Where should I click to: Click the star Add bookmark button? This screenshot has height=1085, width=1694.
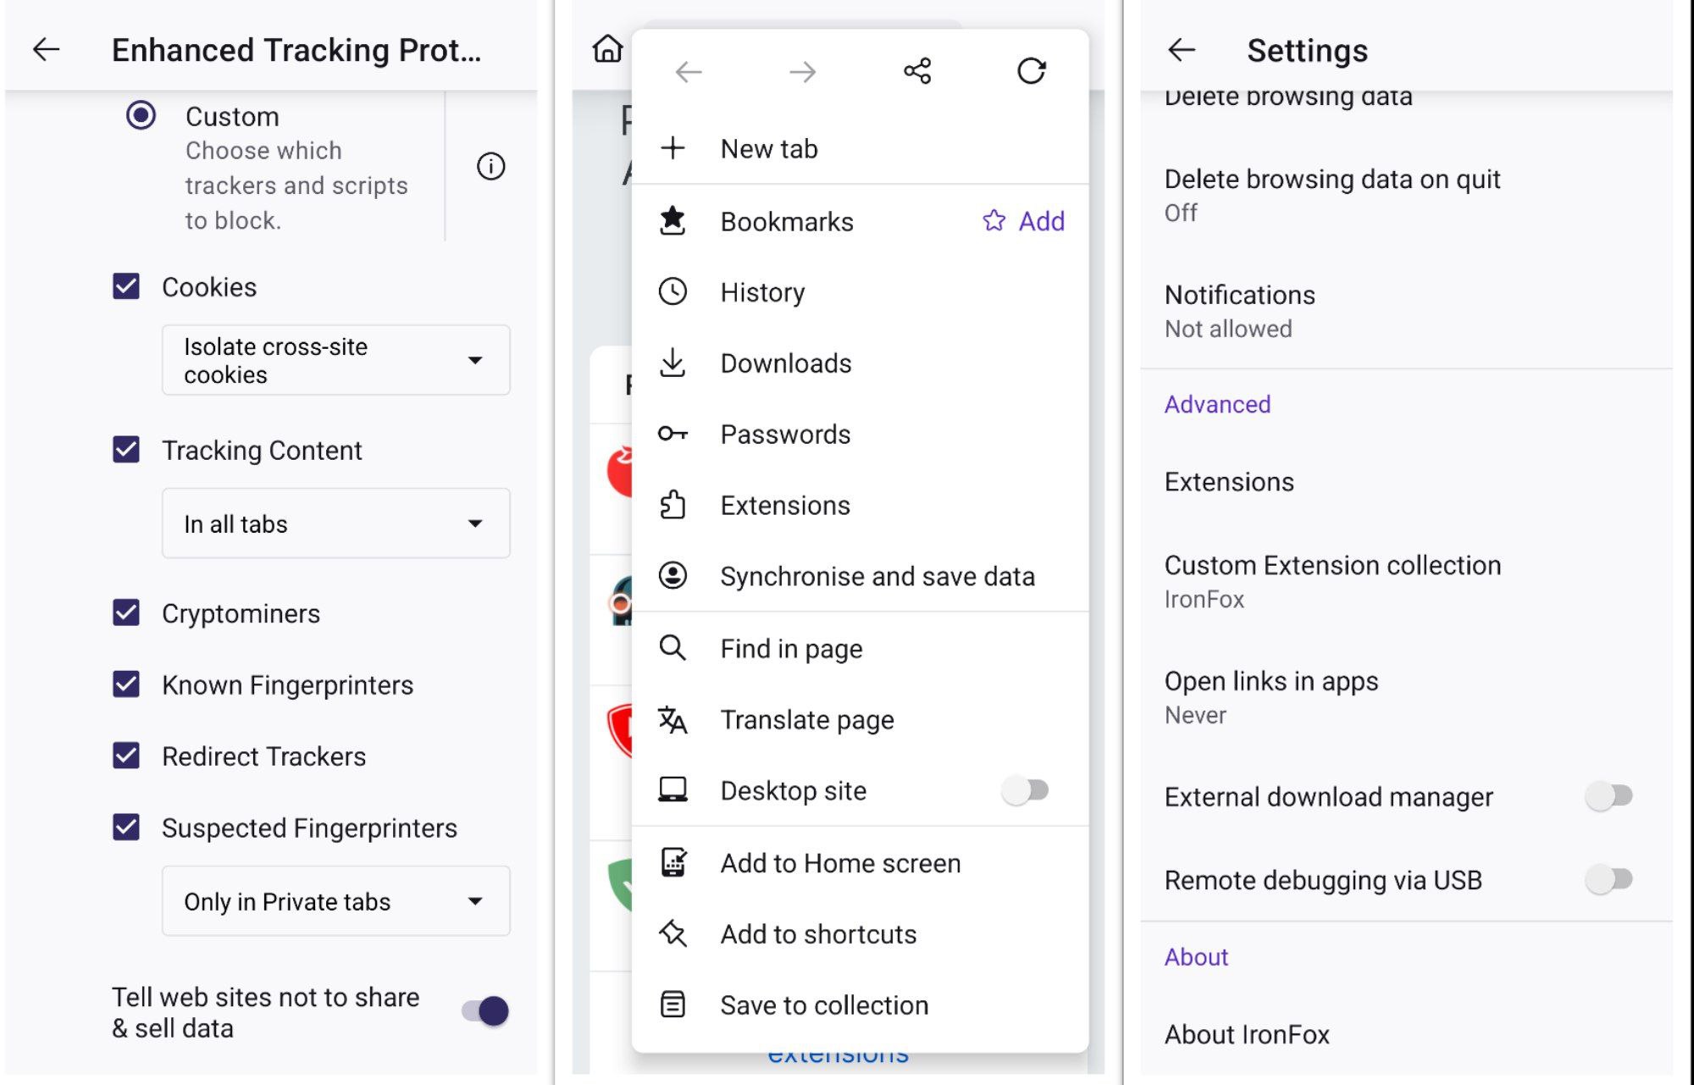coord(1023,221)
